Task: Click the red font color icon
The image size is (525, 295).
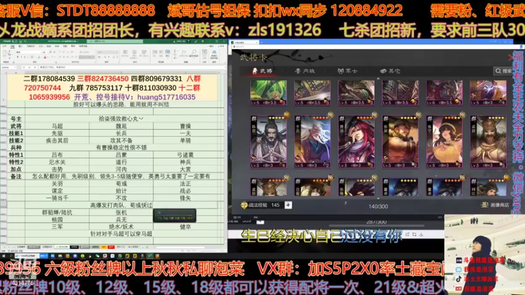Action: point(45,57)
